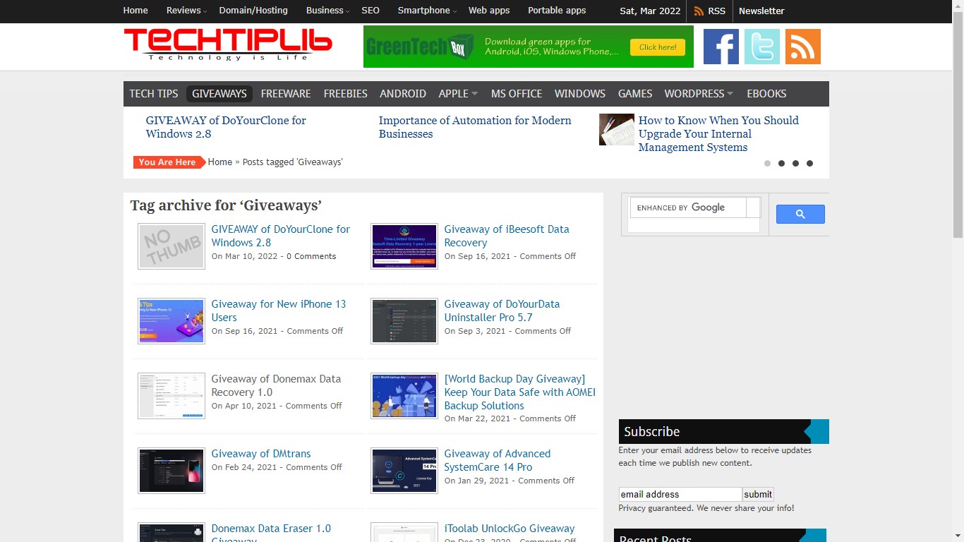The width and height of the screenshot is (964, 542).
Task: Open the Web apps menu item
Action: (489, 11)
